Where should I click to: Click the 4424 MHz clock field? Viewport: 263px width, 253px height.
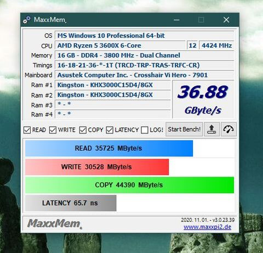pos(216,46)
